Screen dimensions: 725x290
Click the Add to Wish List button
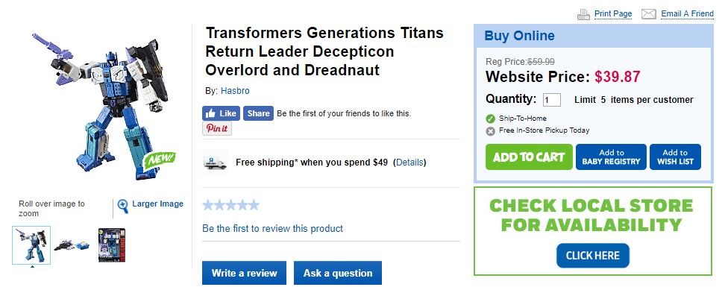(675, 157)
